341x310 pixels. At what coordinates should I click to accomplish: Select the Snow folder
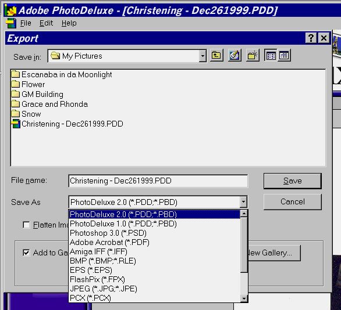click(x=26, y=114)
